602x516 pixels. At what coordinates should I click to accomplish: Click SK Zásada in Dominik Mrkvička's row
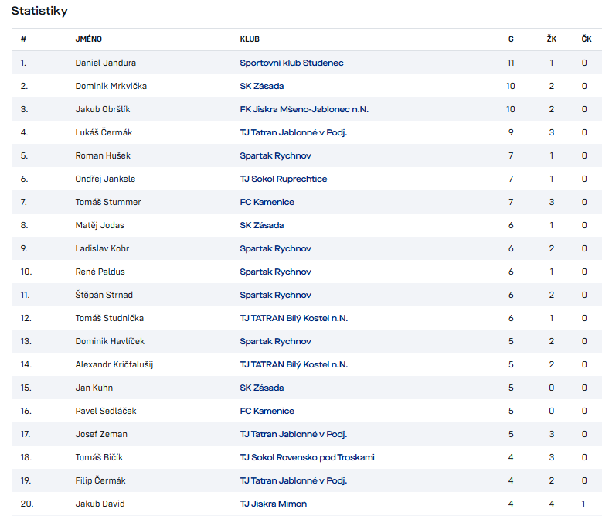(261, 86)
